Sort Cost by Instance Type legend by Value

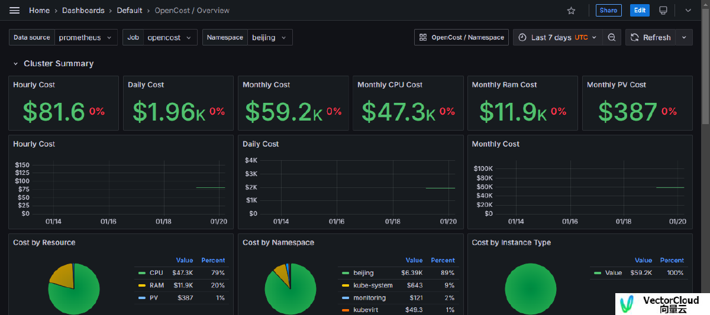tap(644, 260)
